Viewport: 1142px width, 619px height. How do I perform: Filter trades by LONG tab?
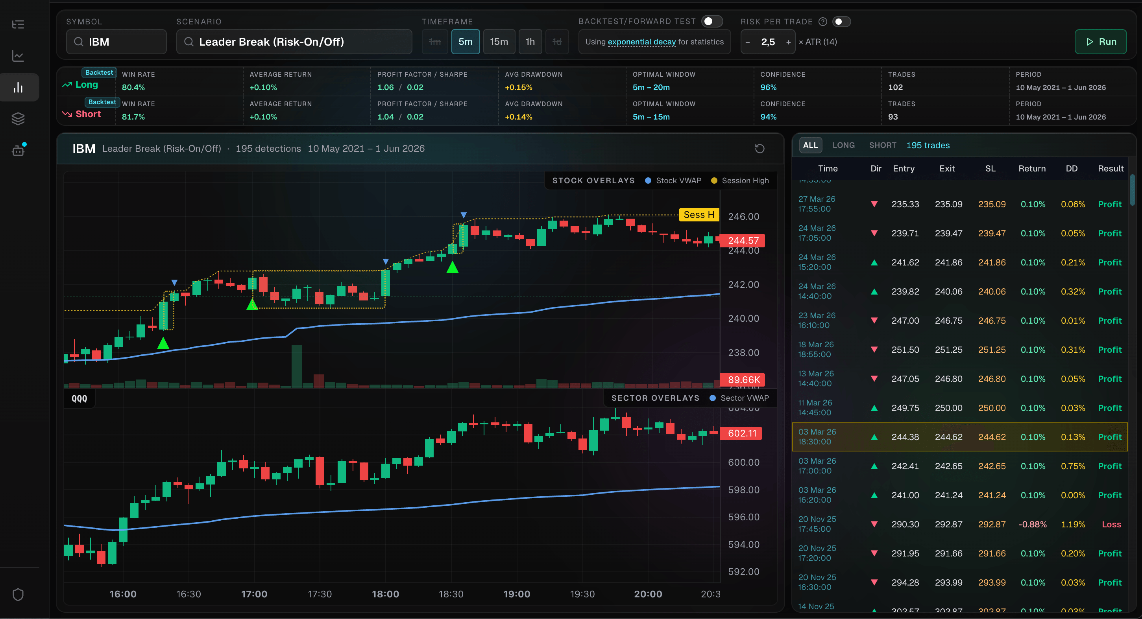click(x=843, y=146)
